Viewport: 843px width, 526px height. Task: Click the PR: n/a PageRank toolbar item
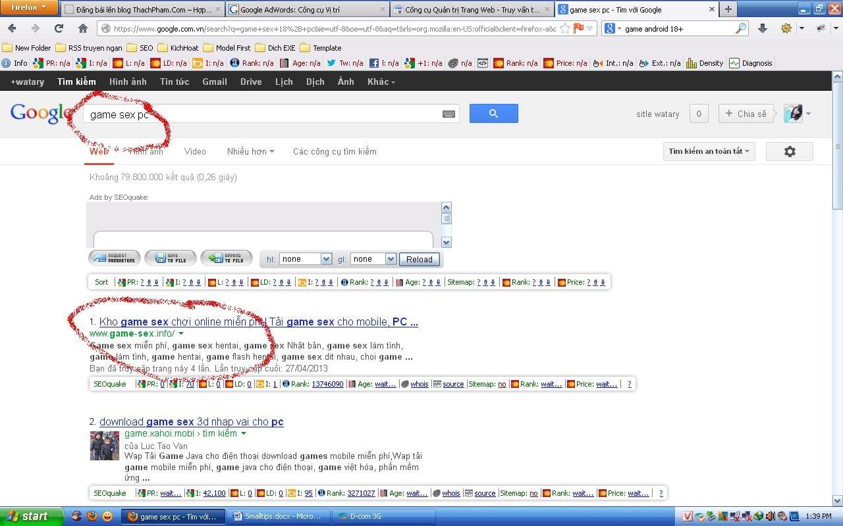51,63
